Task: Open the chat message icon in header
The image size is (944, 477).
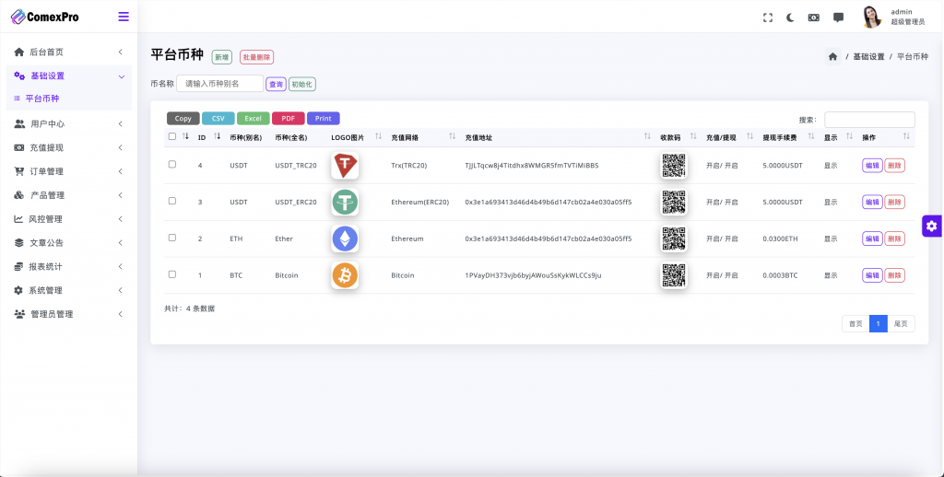Action: click(x=838, y=17)
